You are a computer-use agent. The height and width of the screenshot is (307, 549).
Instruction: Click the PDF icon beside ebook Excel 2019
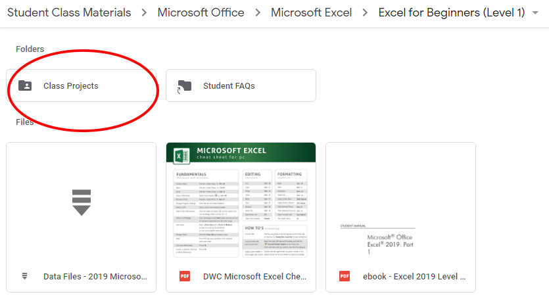[345, 277]
